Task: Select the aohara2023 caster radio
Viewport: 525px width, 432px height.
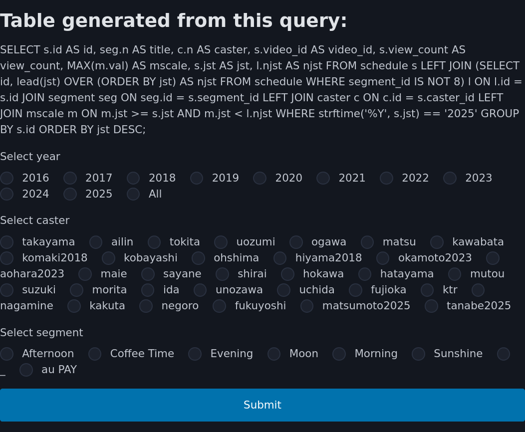Action: (x=493, y=258)
